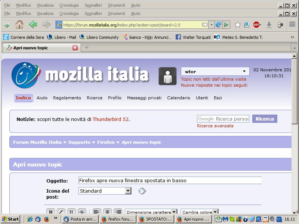299x224 pixels.
Task: Select the Indice navigation tab
Action: click(24, 98)
